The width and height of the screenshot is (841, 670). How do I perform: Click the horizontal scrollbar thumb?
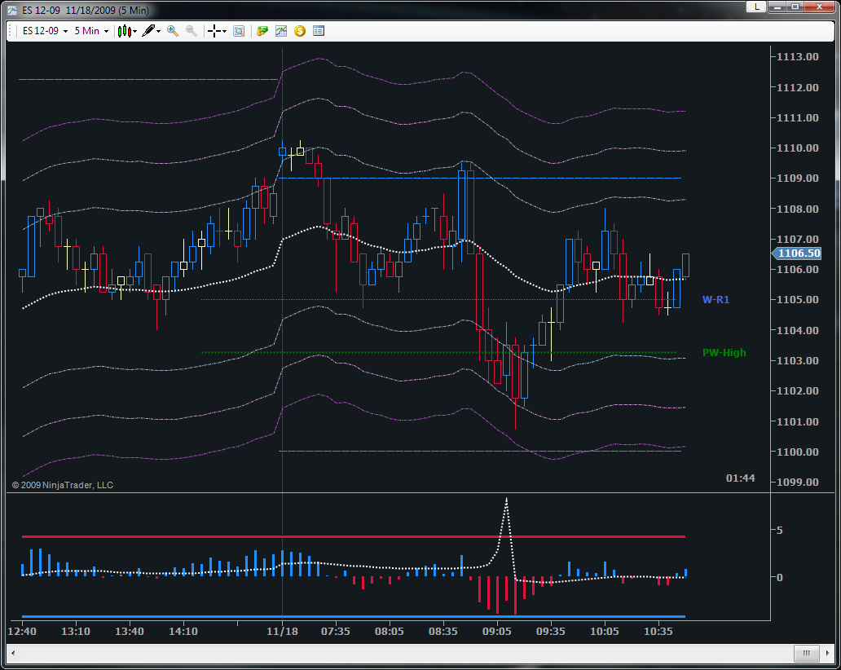(806, 654)
